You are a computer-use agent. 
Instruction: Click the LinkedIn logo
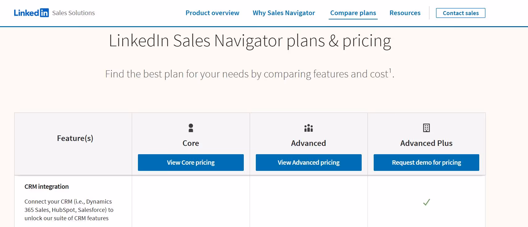point(31,13)
